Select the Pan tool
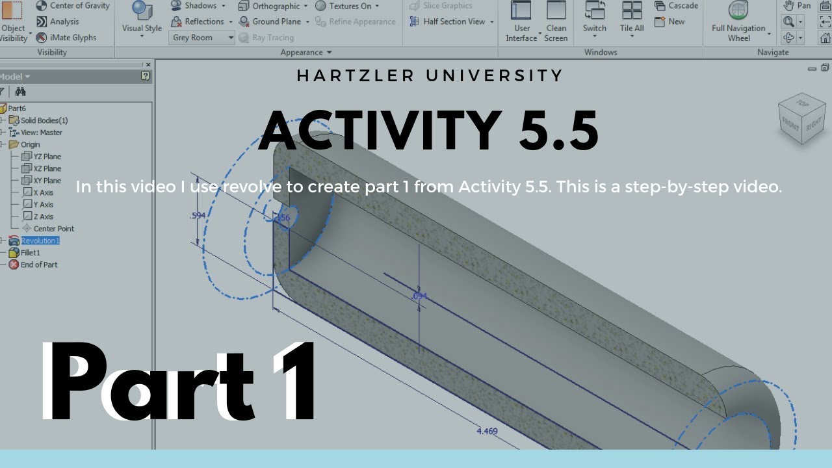 (798, 6)
